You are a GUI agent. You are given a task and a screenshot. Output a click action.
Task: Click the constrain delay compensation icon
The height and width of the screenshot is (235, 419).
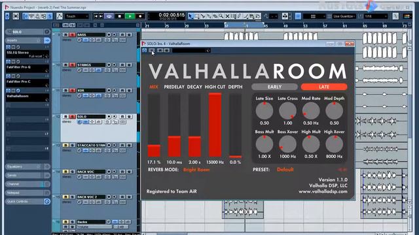tap(16, 16)
